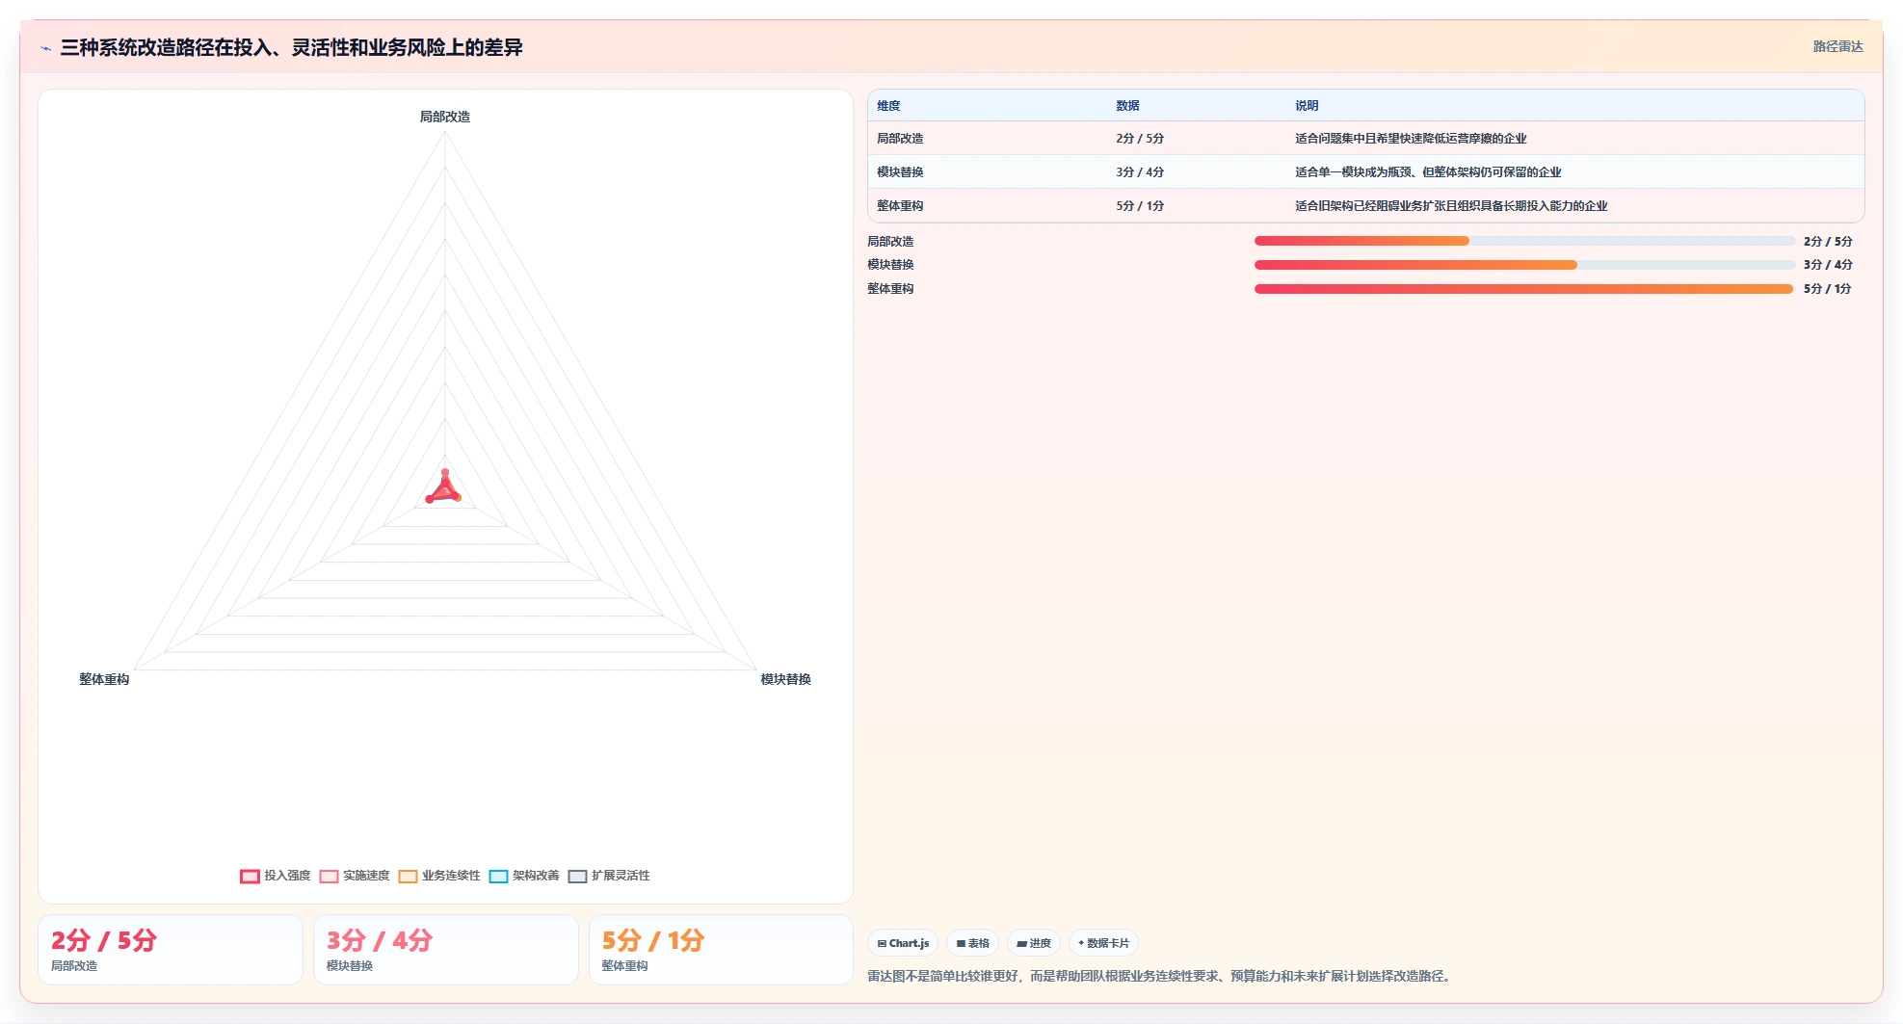
Task: Toggle the 扩展灵活性 legend item
Action: pos(609,876)
